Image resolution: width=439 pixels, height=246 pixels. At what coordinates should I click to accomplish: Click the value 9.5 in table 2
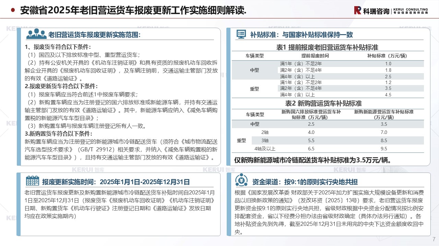384,149
